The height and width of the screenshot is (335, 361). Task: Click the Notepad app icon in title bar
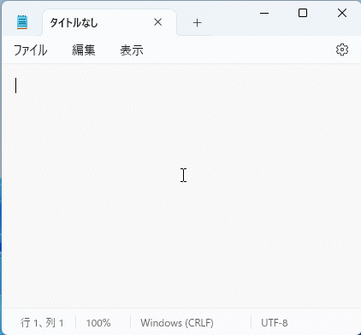22,22
